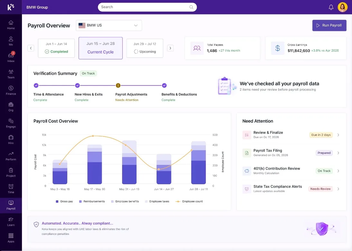Image resolution: width=352 pixels, height=251 pixels.
Task: Click the search magnifier icon
Action: pos(191,7)
